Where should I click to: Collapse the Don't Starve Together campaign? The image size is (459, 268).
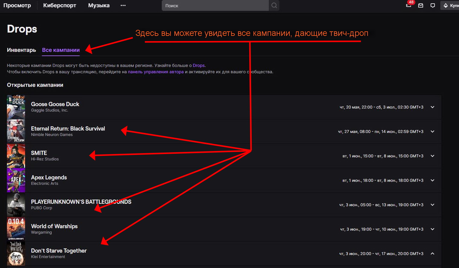coord(432,254)
